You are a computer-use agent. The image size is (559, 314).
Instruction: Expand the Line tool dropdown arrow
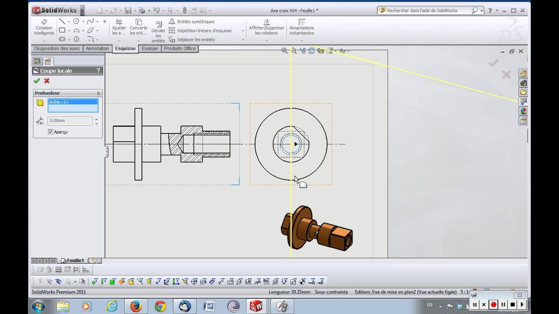(x=69, y=21)
